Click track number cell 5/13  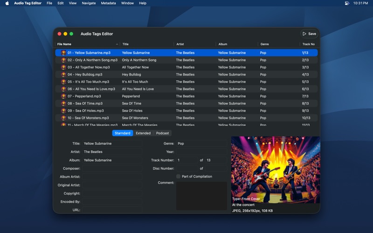point(305,82)
